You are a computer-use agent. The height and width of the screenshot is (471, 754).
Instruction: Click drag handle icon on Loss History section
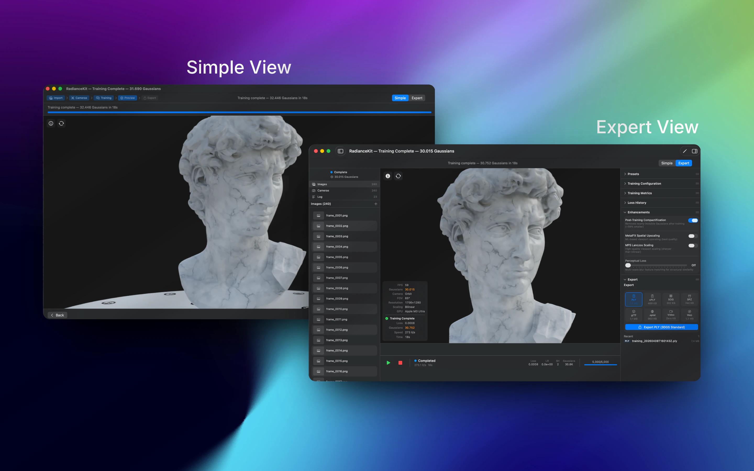click(x=697, y=203)
